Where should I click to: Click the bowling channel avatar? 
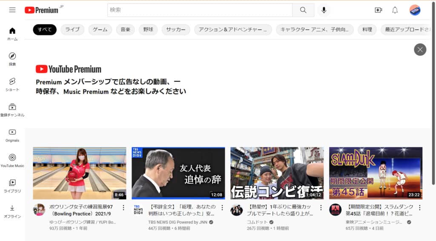tap(39, 210)
